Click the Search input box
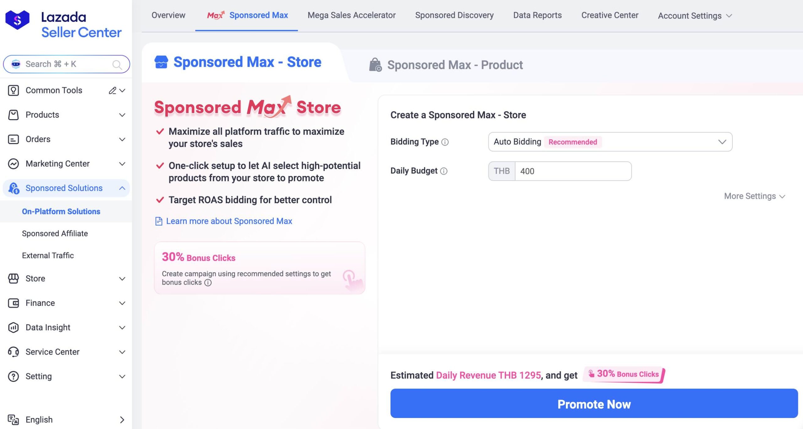This screenshot has height=429, width=803. pos(66,64)
